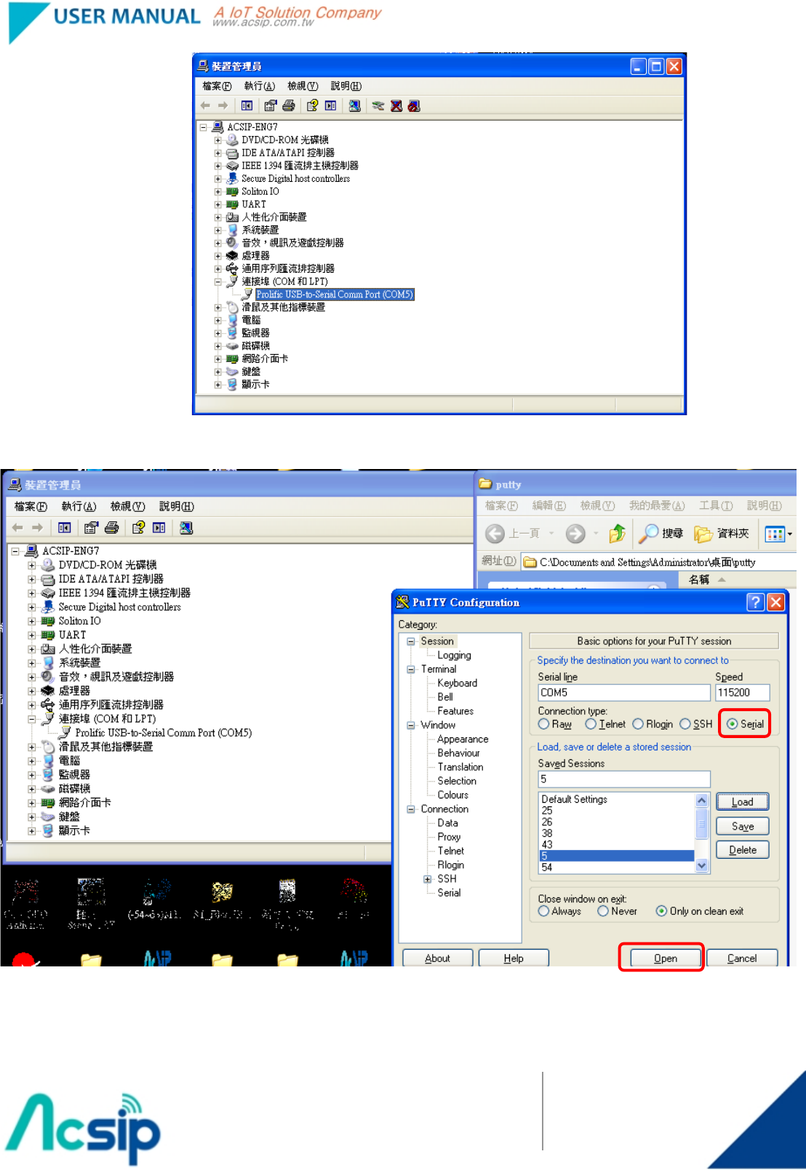Click the red X Uninstall device toolbar icon

(396, 106)
